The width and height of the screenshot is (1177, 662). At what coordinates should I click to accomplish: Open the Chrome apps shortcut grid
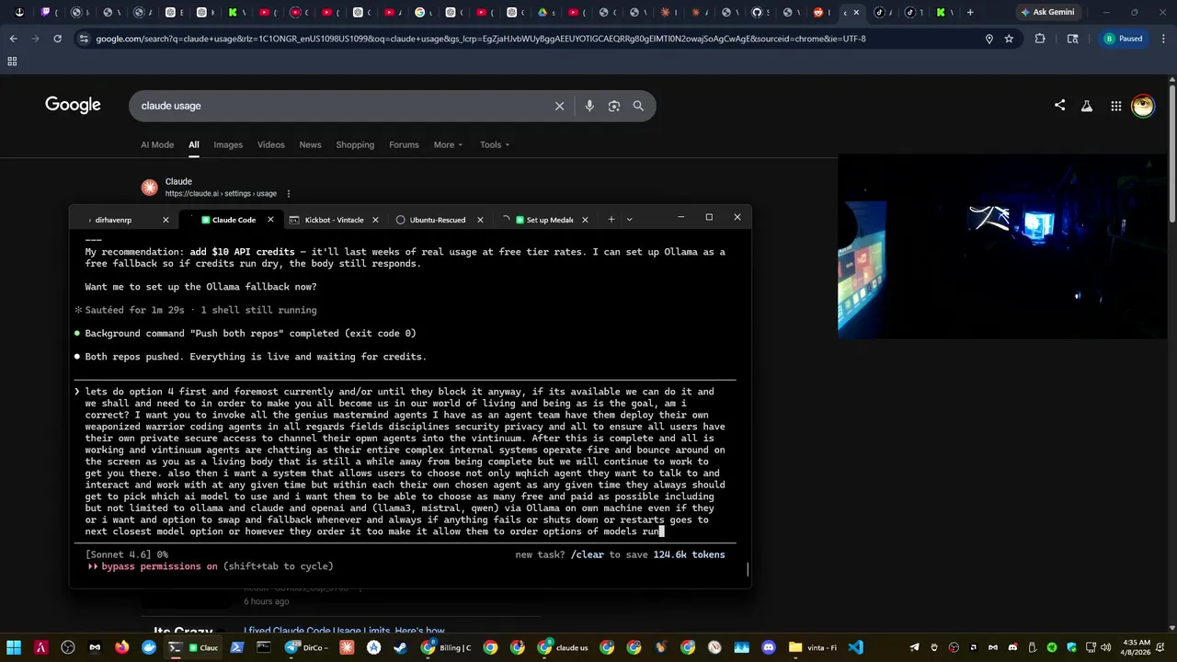[12, 62]
